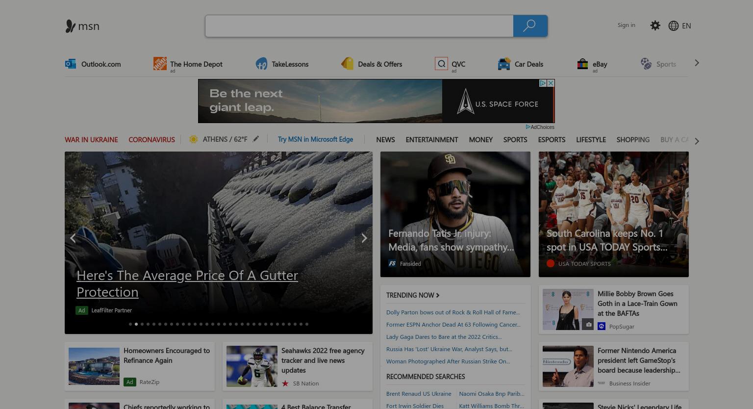This screenshot has width=753, height=409.
Task: Search Brent Renaud US Ukraine
Action: coord(419,393)
